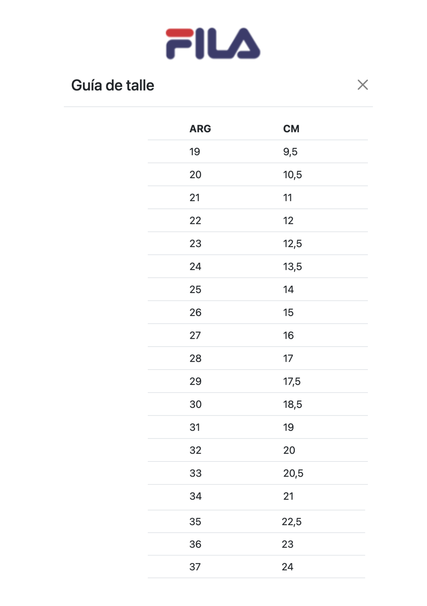Click the FILA logo
Image resolution: width=427 pixels, height=606 pixels.
tap(213, 44)
